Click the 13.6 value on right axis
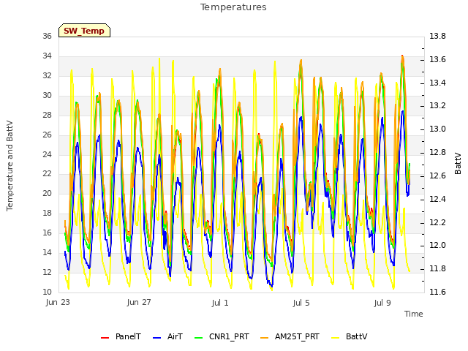This screenshot has width=468, height=351. (437, 59)
